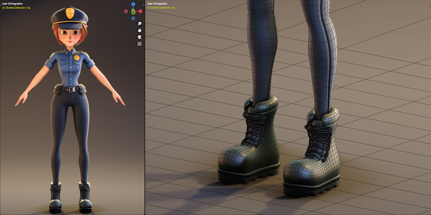The image size is (431, 215).
Task: Snap view to the red X axis
Action: click(x=140, y=11)
